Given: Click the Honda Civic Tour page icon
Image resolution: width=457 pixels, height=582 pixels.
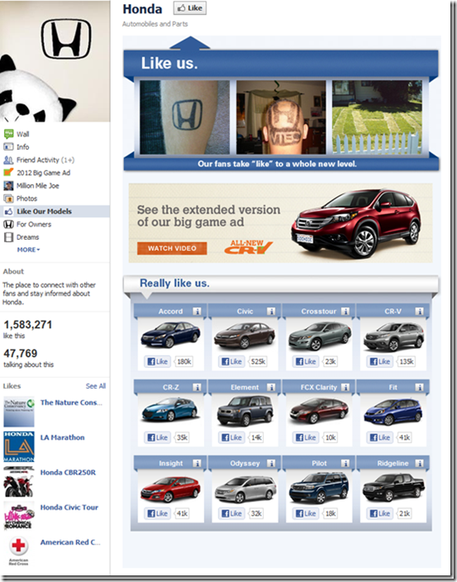Looking at the screenshot, I should [19, 516].
